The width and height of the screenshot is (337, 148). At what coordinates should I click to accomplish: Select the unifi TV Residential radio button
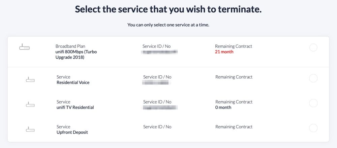point(313,103)
